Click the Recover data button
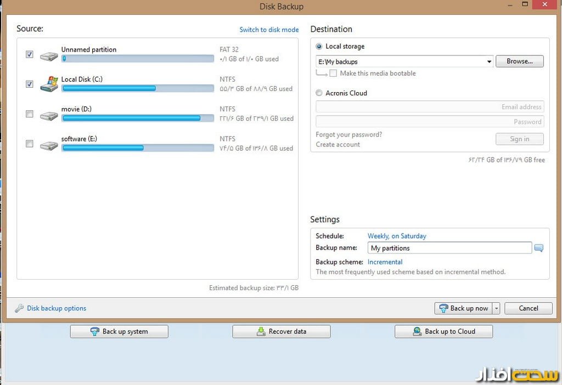Screen dimensions: 562x385 coord(281,331)
